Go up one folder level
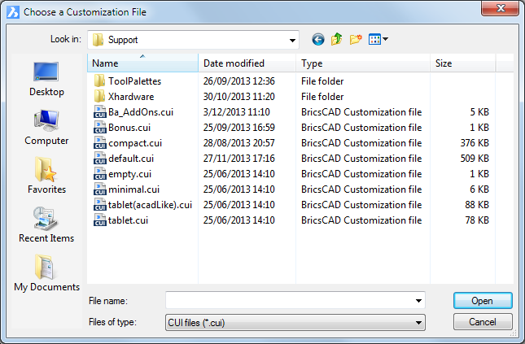Screen dimensions: 525x344 coord(336,39)
